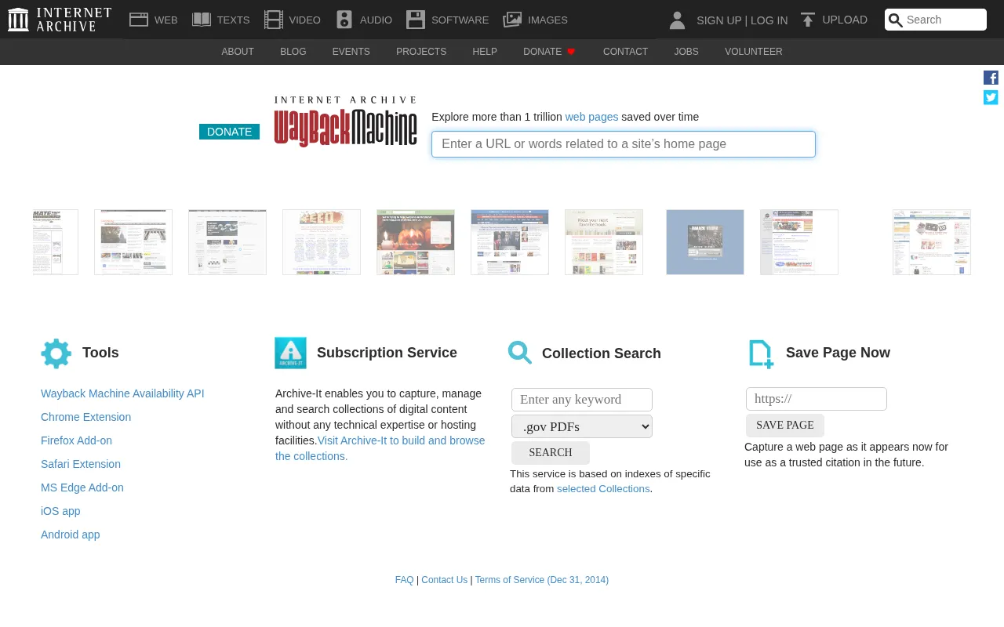Open Wayback Machine Availability API link
This screenshot has width=1004, height=627.
pyautogui.click(x=122, y=393)
